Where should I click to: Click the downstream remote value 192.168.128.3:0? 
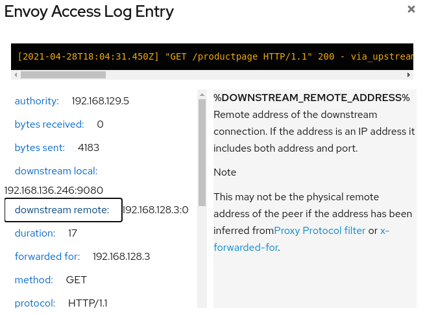click(x=156, y=210)
